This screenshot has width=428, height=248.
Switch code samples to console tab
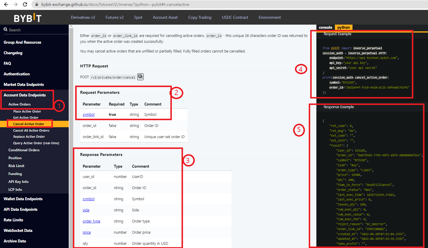click(325, 27)
